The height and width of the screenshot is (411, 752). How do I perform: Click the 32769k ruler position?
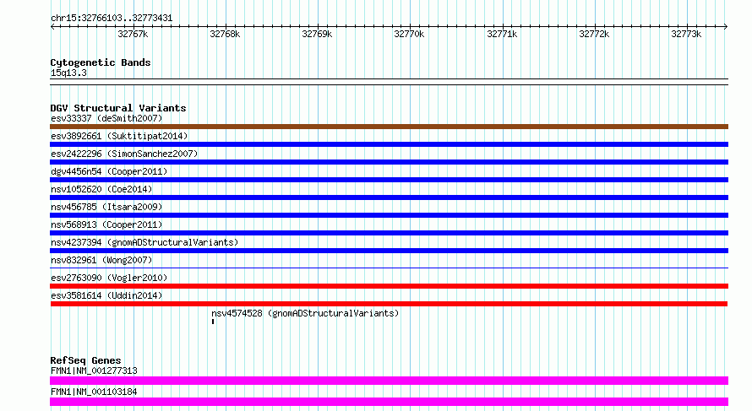pos(317,34)
